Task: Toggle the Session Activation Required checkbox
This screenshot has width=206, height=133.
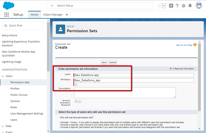Action: tap(76, 101)
